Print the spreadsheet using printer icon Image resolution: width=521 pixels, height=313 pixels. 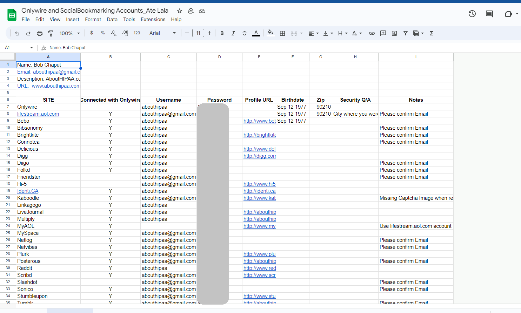[40, 33]
